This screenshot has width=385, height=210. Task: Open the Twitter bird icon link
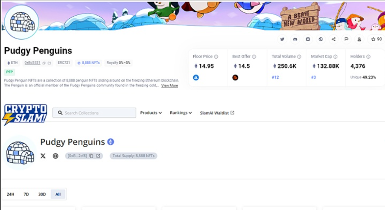282,39
